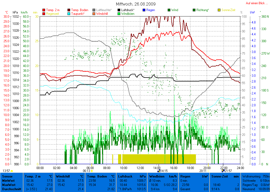Click the sun icon beside 13:57

click(x=12, y=171)
